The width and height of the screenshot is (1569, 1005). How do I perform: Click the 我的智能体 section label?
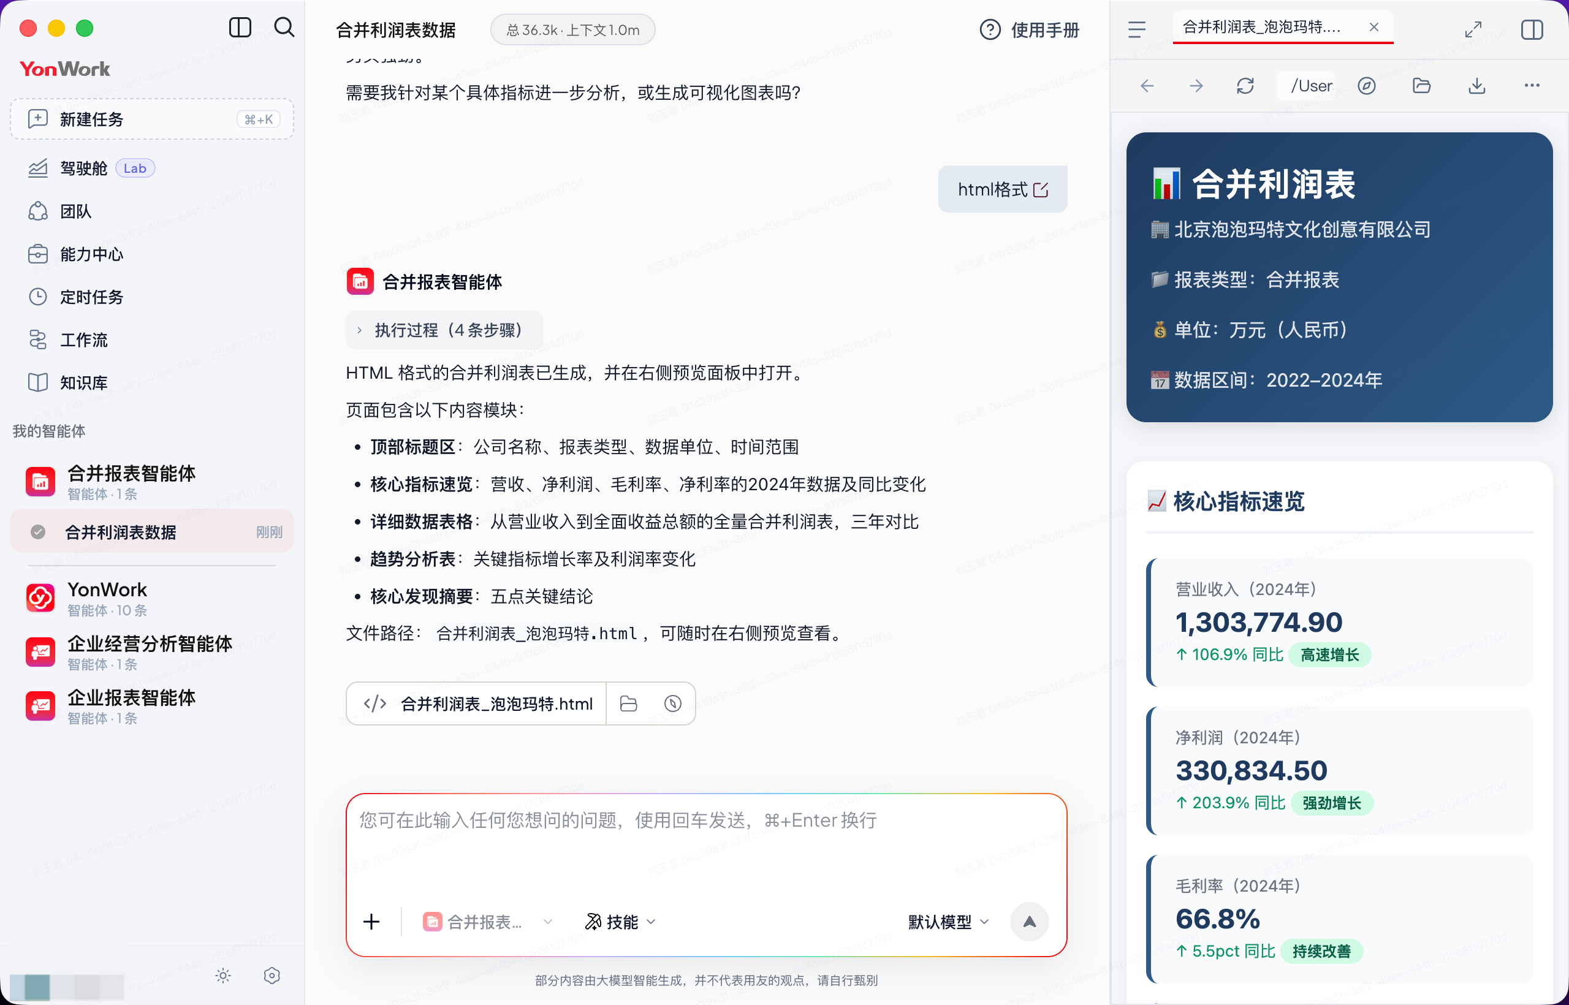[x=49, y=431]
